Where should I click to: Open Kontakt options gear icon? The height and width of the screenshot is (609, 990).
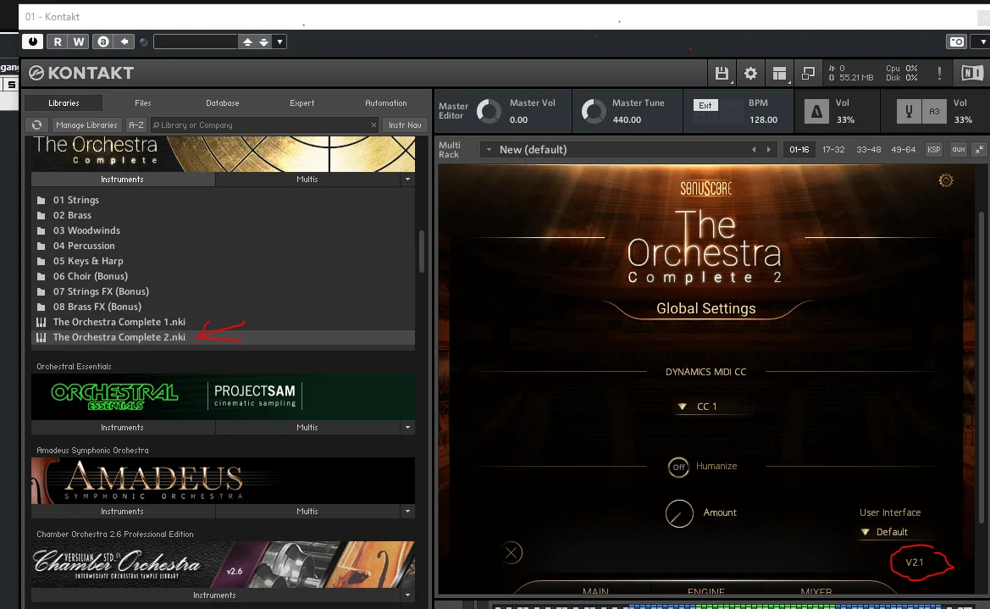pos(750,74)
